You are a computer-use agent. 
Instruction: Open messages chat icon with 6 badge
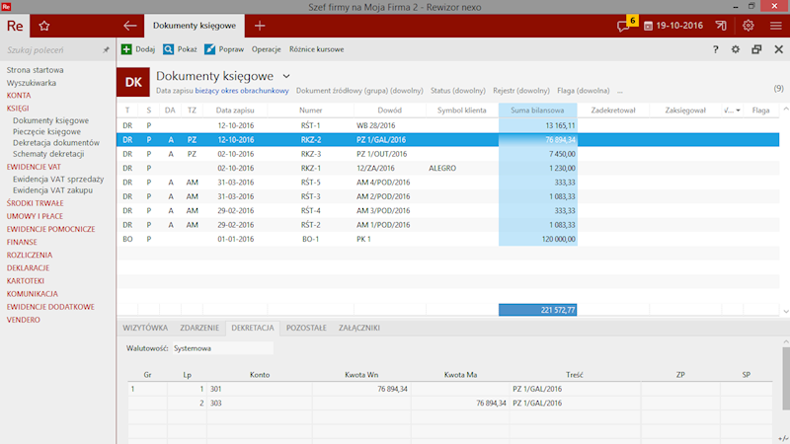(624, 26)
